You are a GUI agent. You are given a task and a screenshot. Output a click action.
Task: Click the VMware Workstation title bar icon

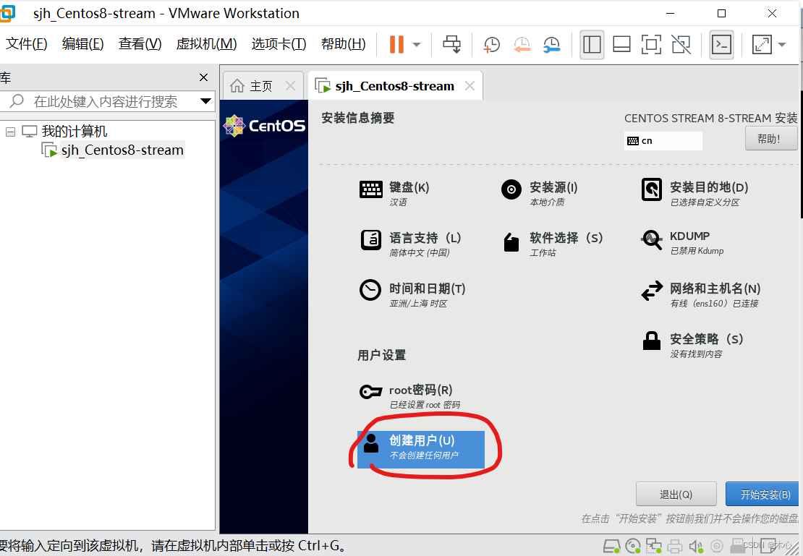click(7, 13)
